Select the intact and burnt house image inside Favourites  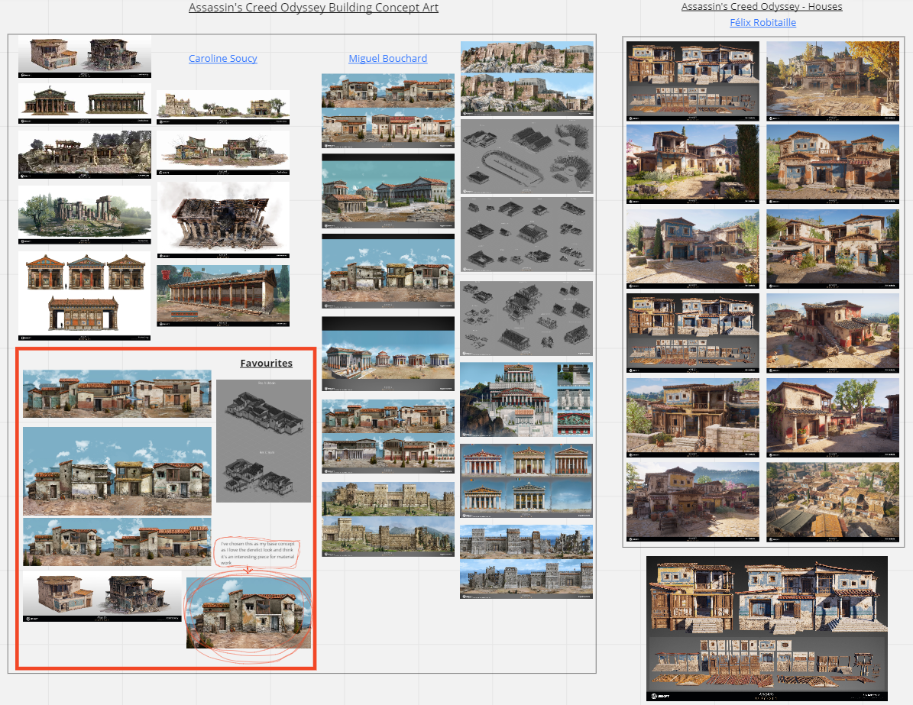tap(102, 596)
